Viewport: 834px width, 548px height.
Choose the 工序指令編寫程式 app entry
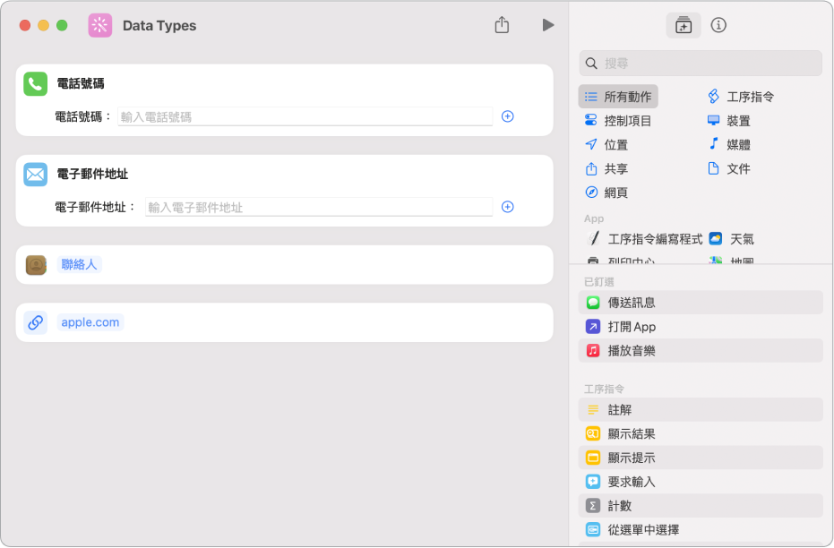[x=643, y=239]
